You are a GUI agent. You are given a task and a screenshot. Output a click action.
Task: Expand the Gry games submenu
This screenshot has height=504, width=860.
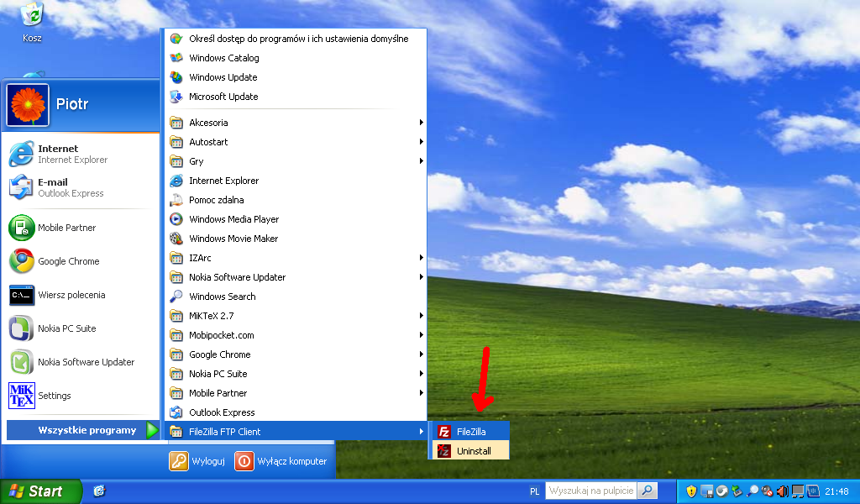point(296,161)
